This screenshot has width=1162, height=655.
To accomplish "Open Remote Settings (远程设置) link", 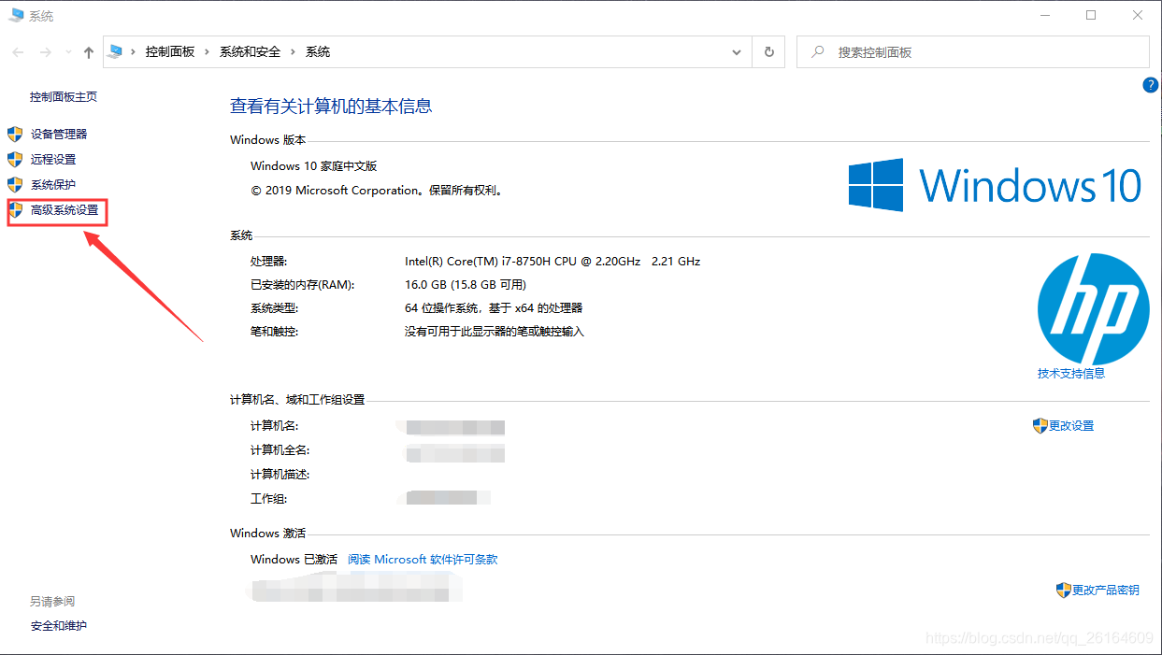I will click(53, 160).
